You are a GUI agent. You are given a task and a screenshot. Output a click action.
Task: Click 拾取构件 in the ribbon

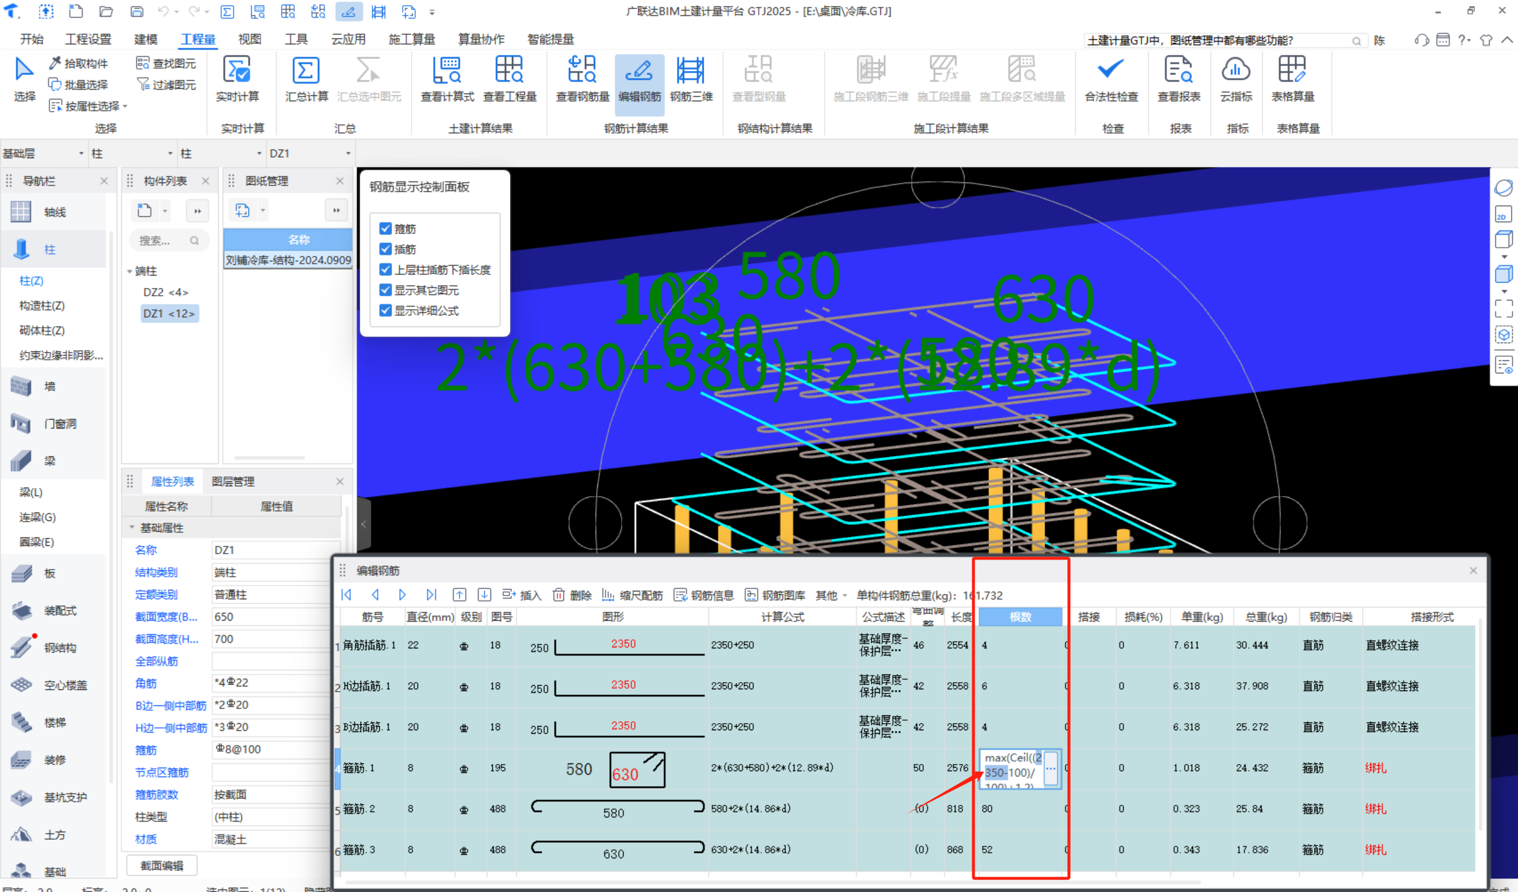[78, 63]
